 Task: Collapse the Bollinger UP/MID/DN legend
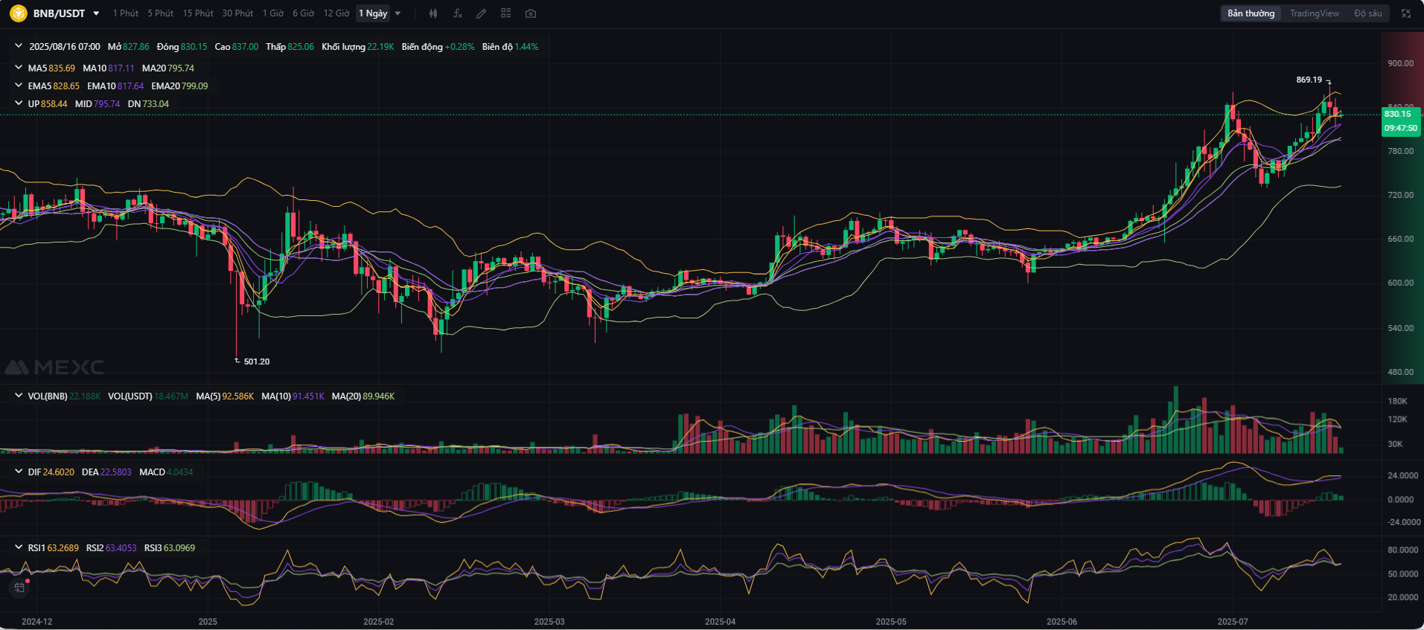tap(18, 103)
